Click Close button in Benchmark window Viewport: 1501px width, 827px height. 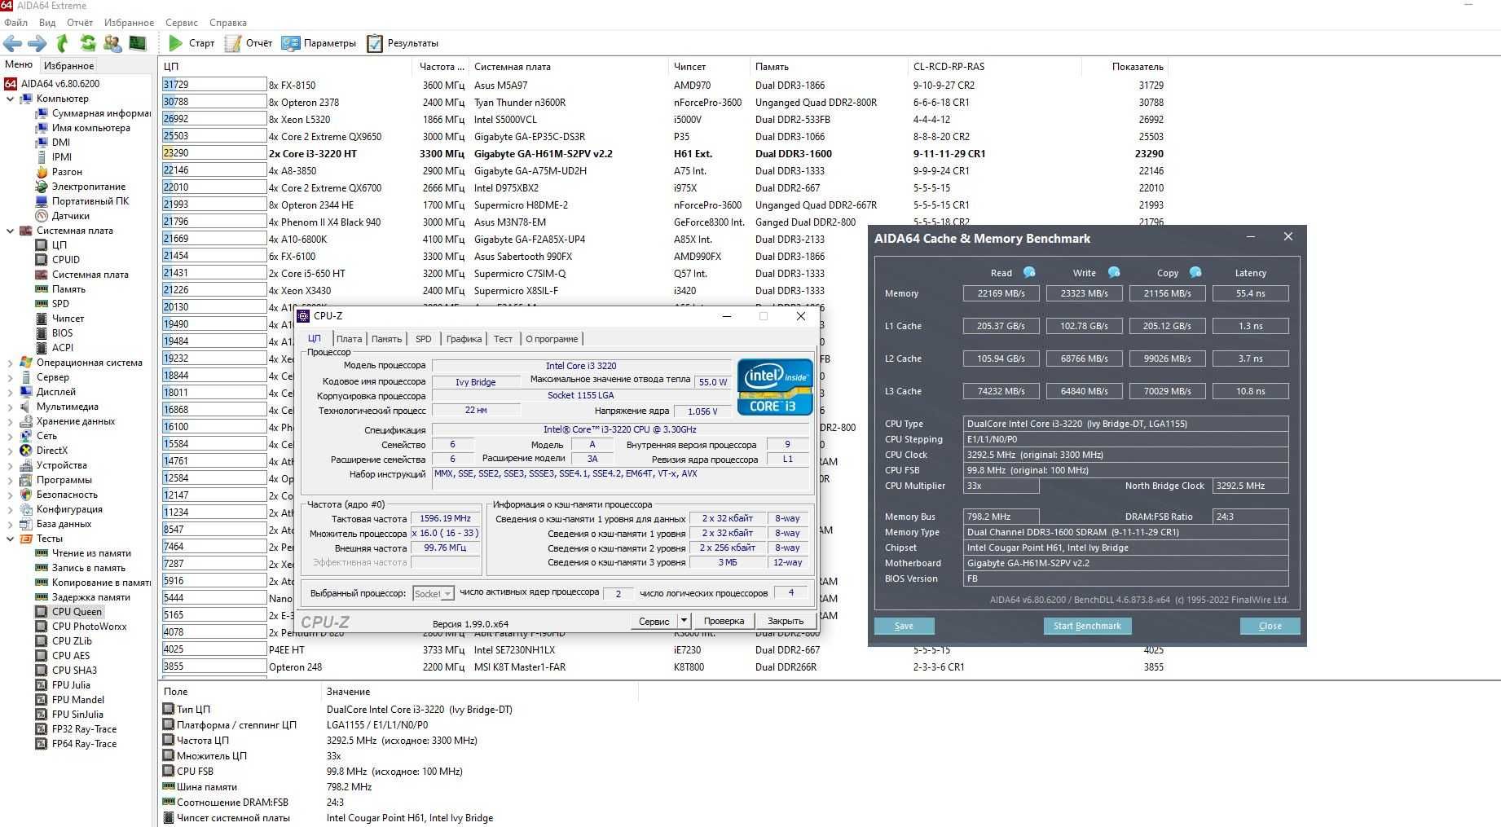(x=1270, y=626)
